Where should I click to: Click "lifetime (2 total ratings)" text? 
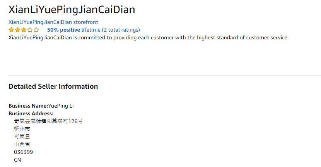111,30
